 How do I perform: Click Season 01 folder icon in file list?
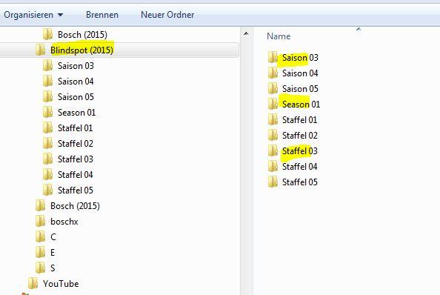(273, 104)
